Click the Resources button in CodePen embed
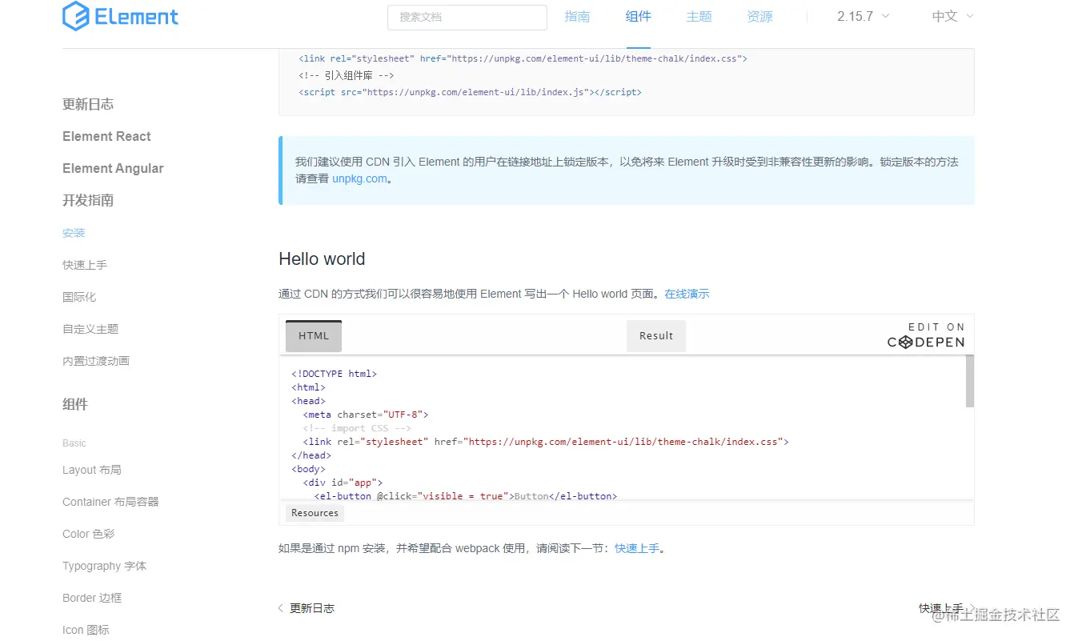 pyautogui.click(x=315, y=513)
